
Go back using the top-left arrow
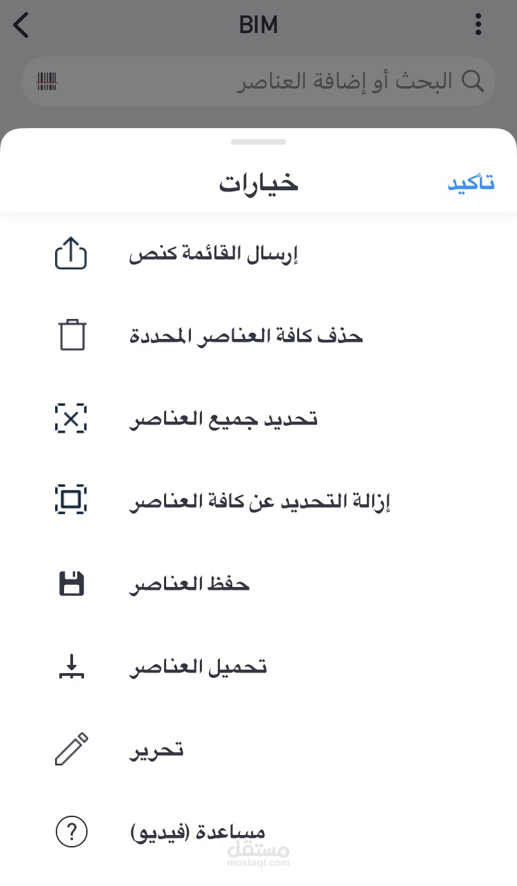tap(21, 25)
